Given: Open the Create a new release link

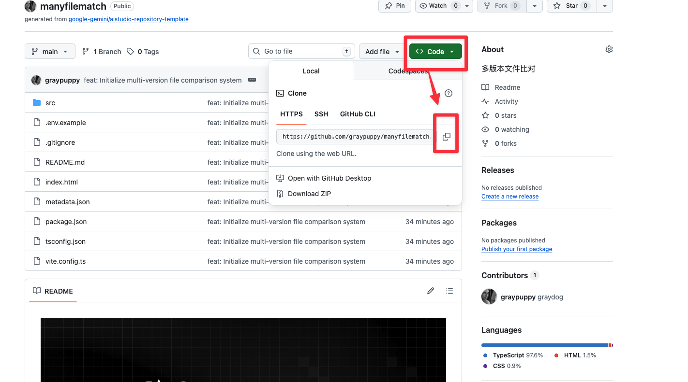Looking at the screenshot, I should [509, 197].
